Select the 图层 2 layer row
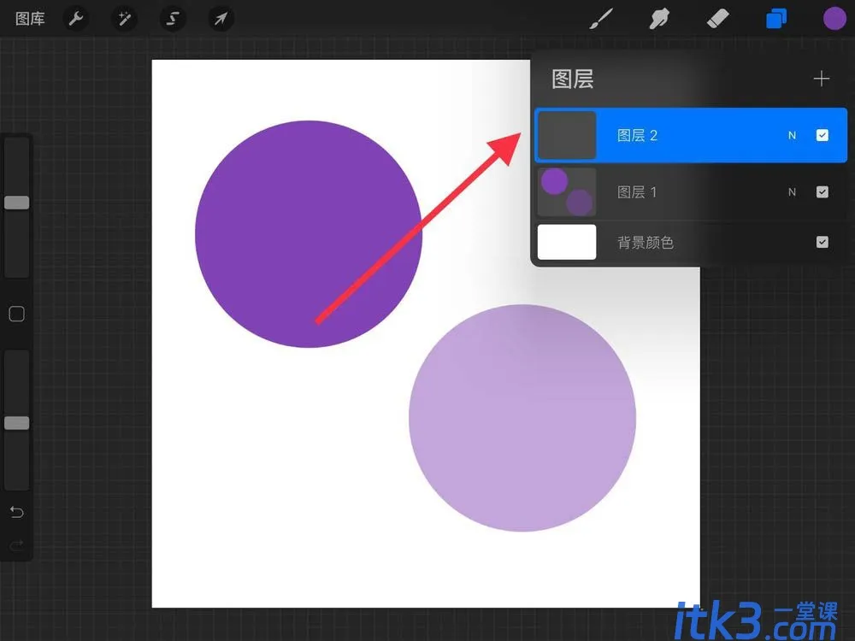855x641 pixels. (x=691, y=135)
